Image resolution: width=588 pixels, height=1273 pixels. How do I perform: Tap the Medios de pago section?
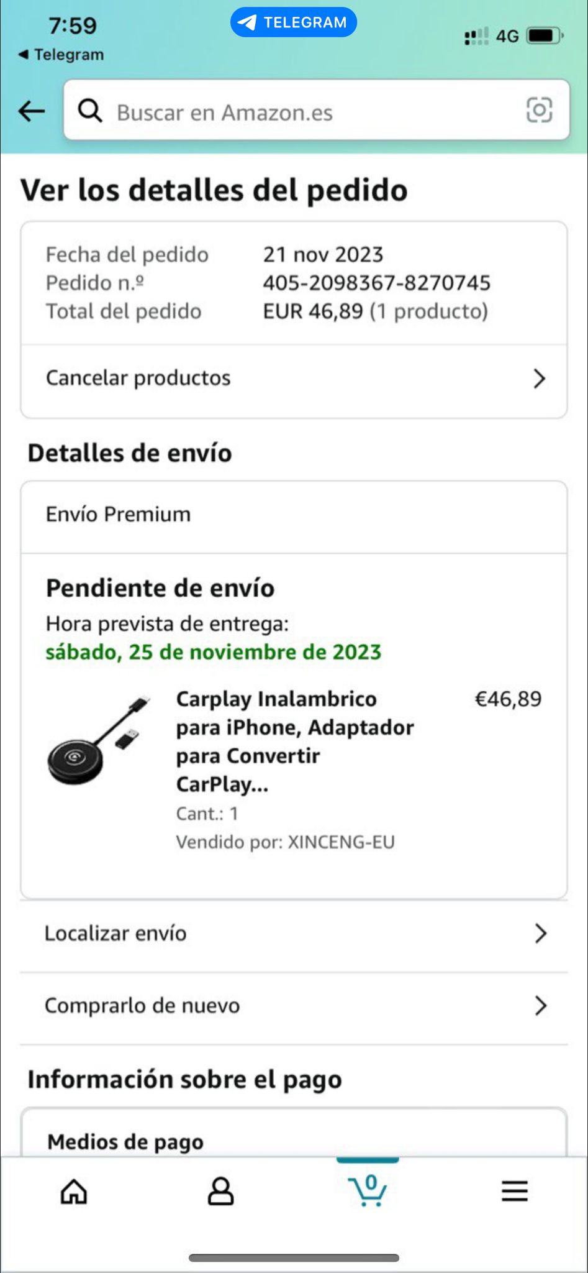125,1141
